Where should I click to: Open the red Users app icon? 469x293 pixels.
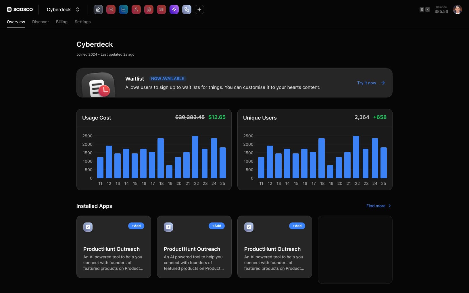point(136,9)
